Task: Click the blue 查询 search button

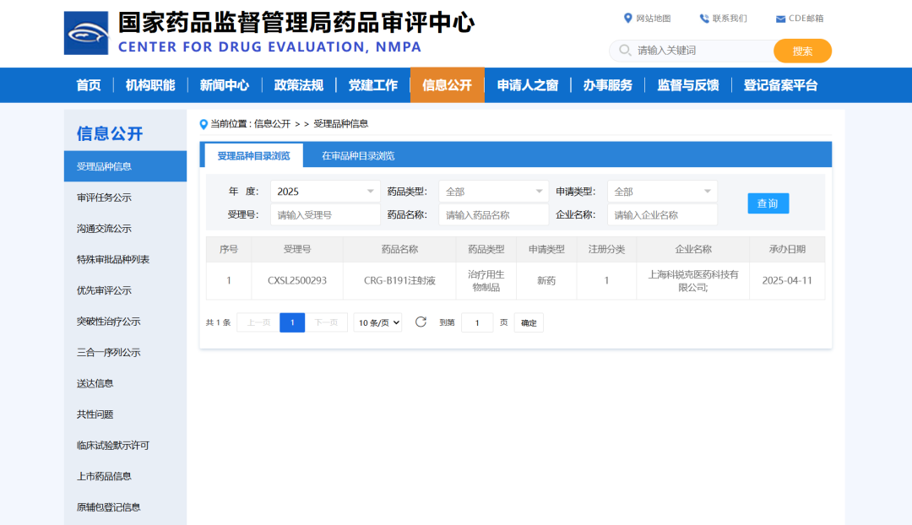Action: (x=768, y=203)
